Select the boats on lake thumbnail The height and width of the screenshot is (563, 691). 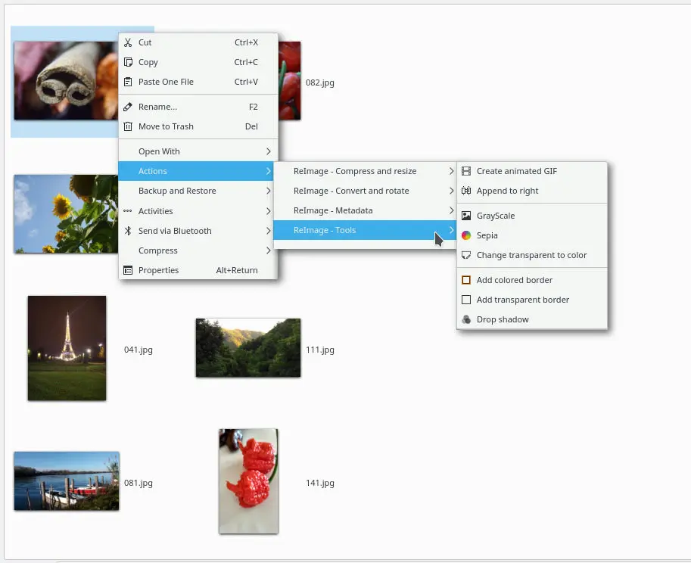pos(67,481)
